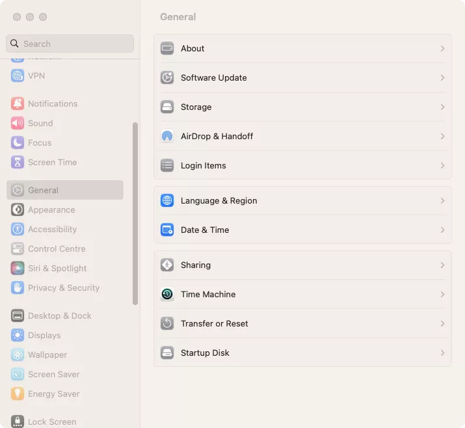Click the Transfer or Reset chevron

click(442, 323)
